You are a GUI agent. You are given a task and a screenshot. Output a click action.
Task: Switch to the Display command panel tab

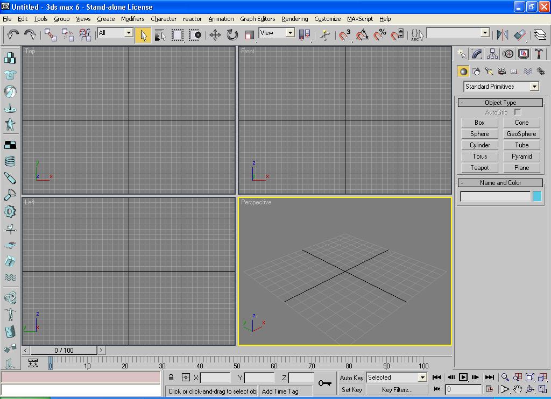[523, 54]
